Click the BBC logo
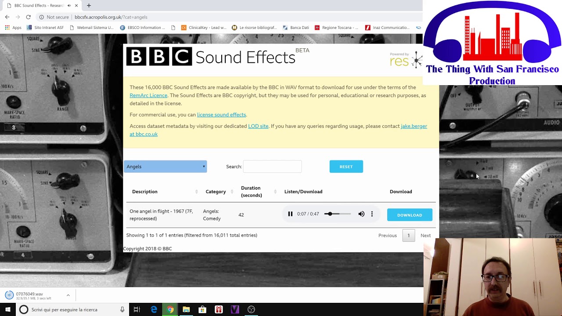Image resolution: width=562 pixels, height=316 pixels. pos(159,57)
